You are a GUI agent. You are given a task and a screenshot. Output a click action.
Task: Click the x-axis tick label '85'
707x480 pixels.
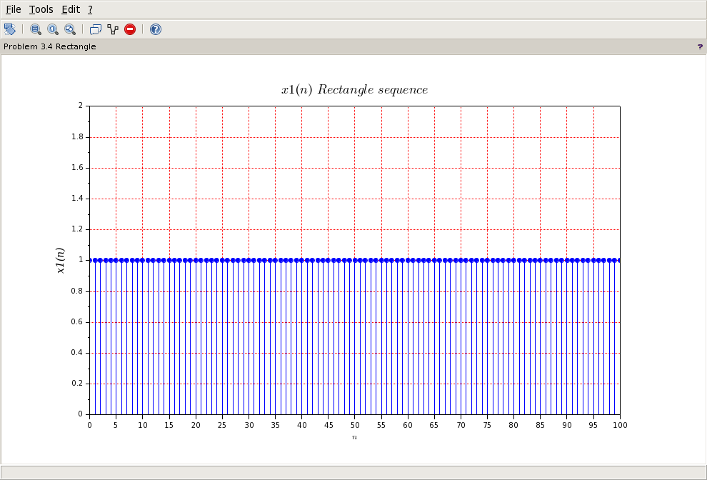coord(540,425)
